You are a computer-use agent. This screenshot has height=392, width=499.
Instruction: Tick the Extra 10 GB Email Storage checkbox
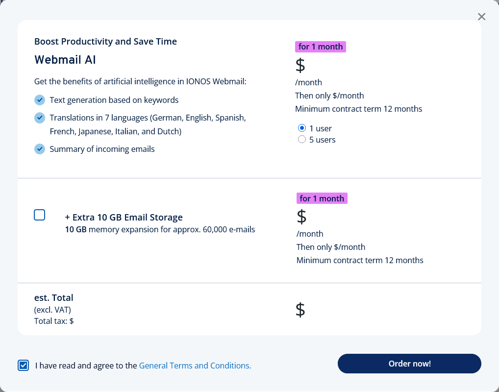40,215
